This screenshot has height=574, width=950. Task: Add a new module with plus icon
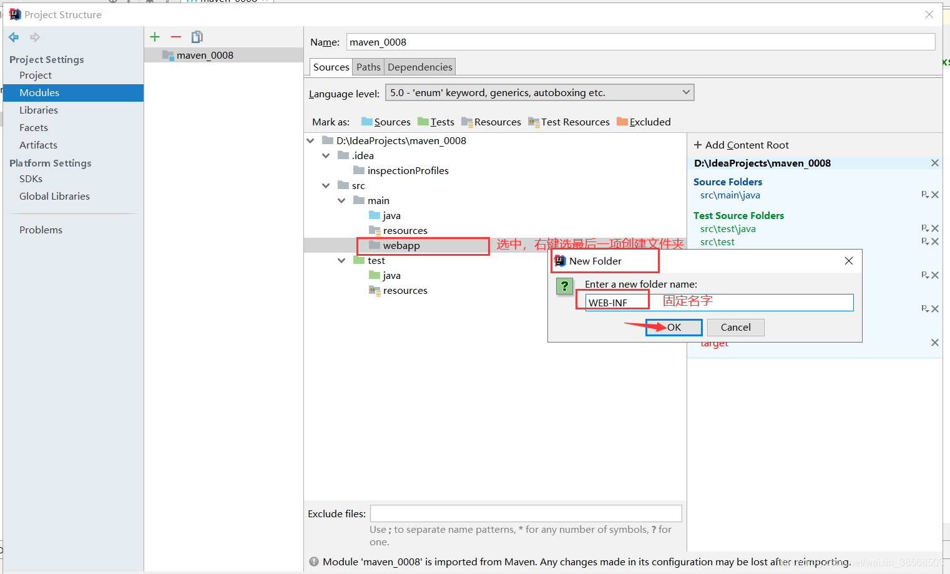coord(155,37)
